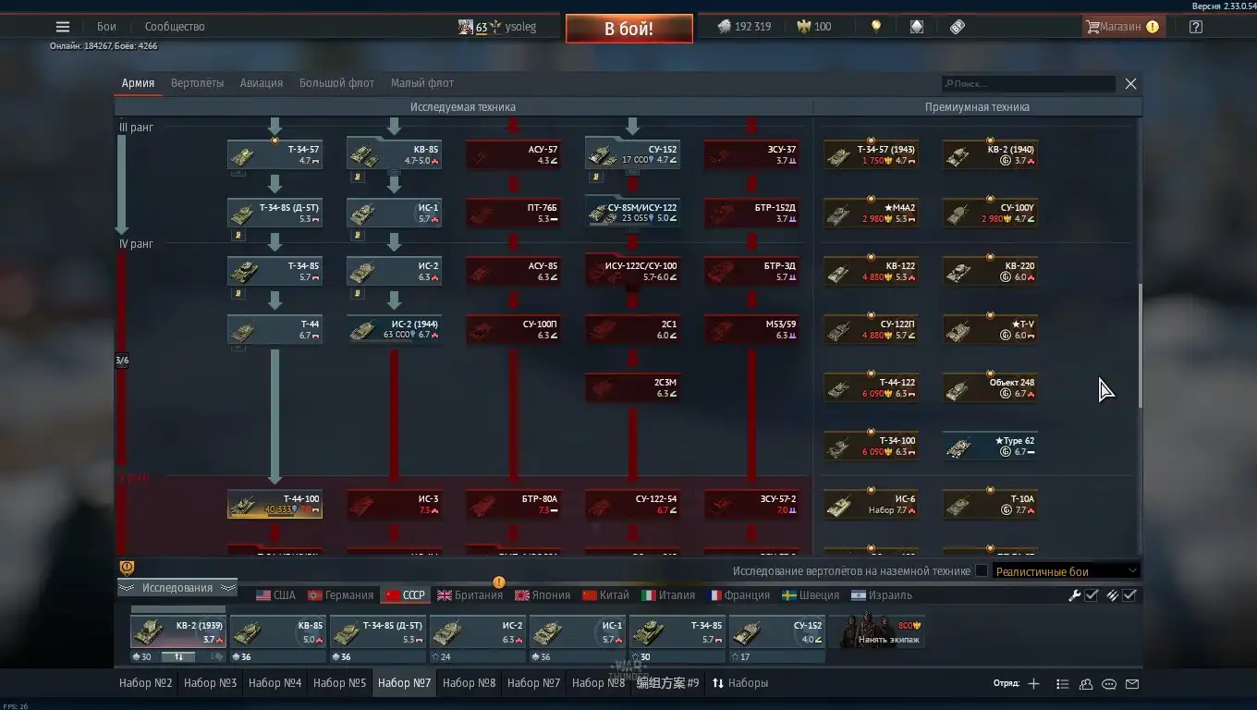Select the Британия nation tab
1257x710 pixels.
[x=470, y=595]
